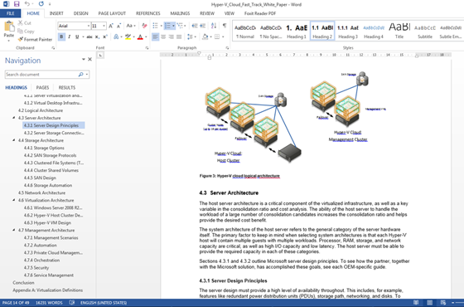This screenshot has height=307, width=464.
Task: Open the Font dialog launcher
Action: click(x=147, y=48)
